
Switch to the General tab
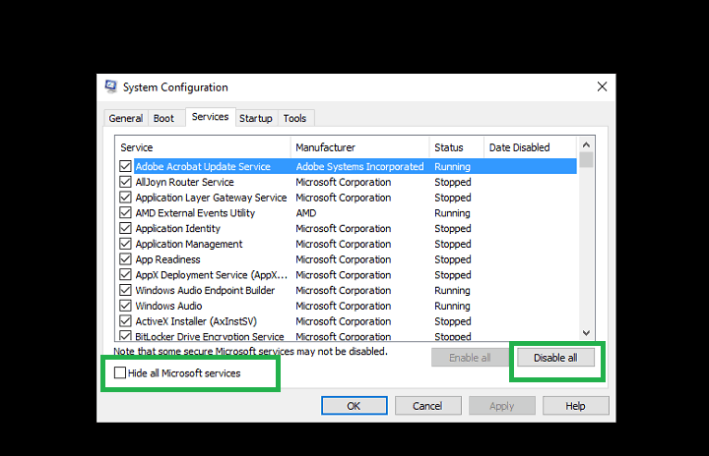(x=126, y=118)
